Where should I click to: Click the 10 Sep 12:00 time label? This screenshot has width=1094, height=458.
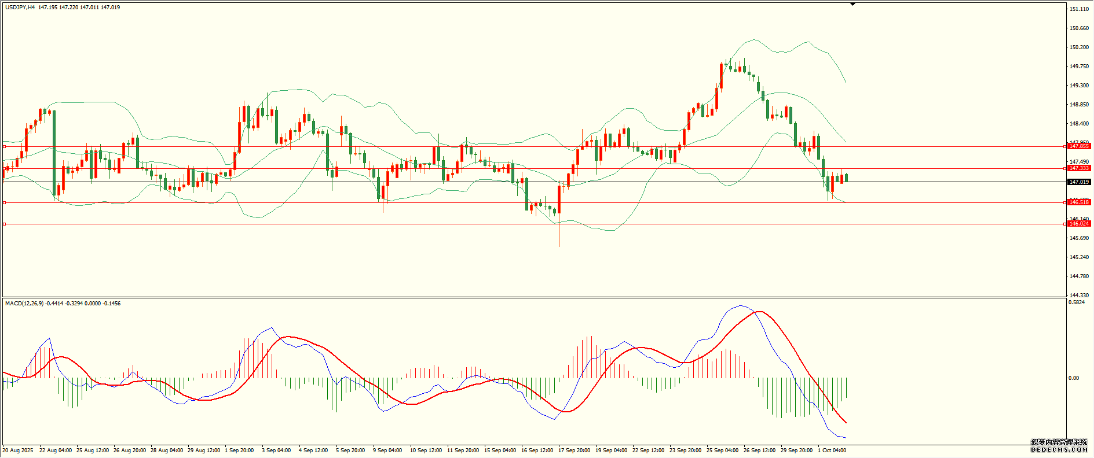coord(426,450)
